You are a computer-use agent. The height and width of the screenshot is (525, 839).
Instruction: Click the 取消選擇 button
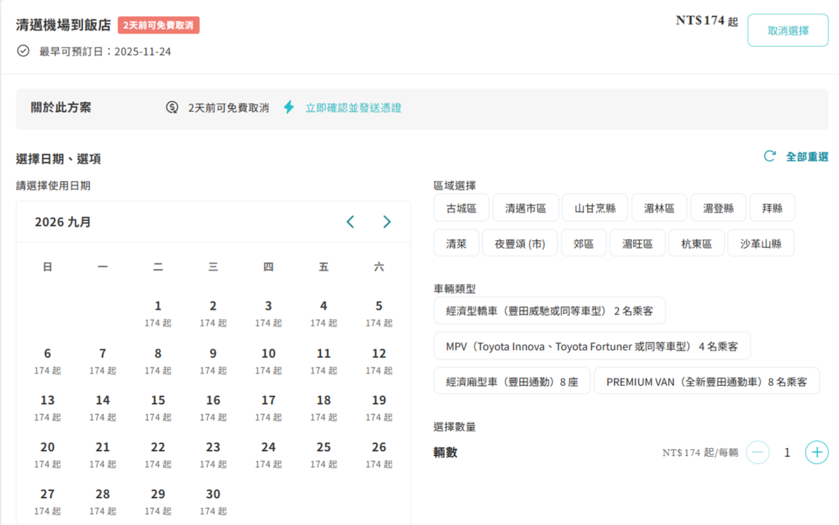point(788,31)
